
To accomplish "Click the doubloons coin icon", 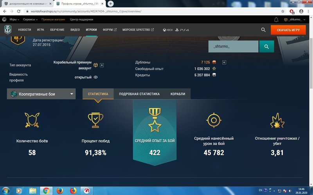I will pos(214,62).
